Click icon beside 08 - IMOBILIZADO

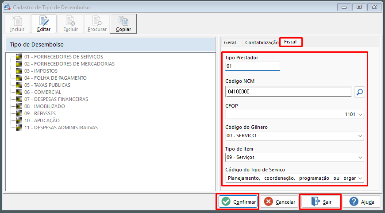(19, 106)
